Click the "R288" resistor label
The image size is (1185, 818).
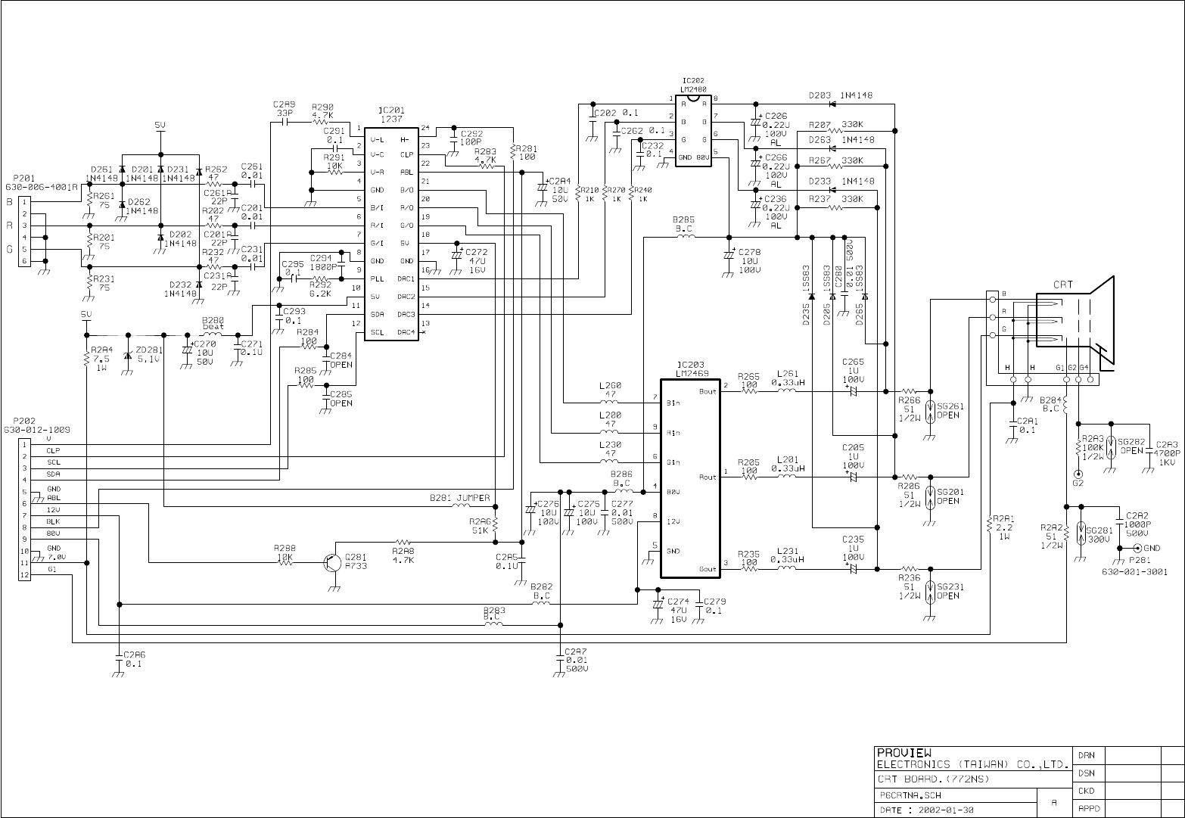pos(285,548)
